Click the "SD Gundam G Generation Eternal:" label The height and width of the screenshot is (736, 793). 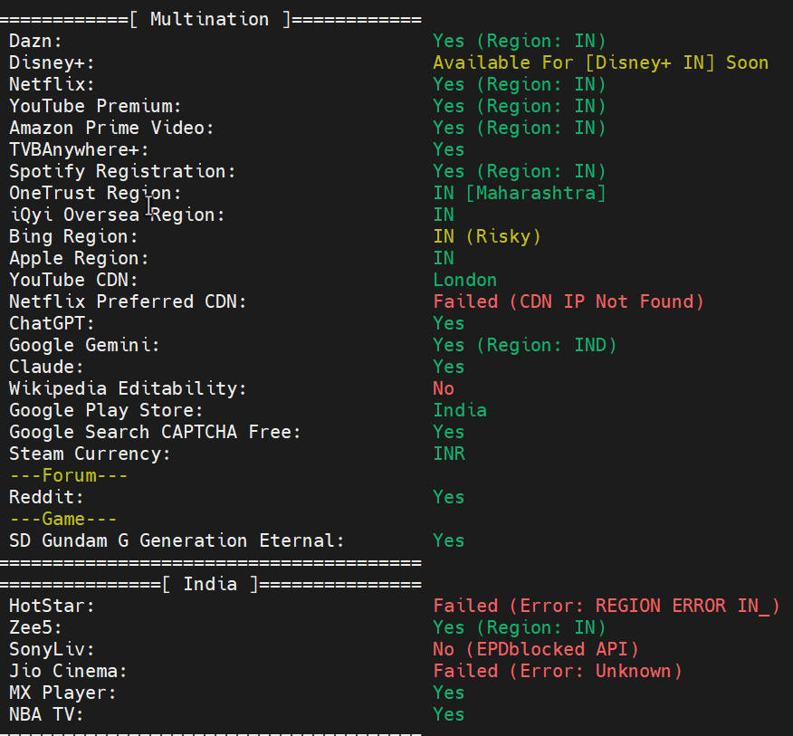(x=177, y=540)
